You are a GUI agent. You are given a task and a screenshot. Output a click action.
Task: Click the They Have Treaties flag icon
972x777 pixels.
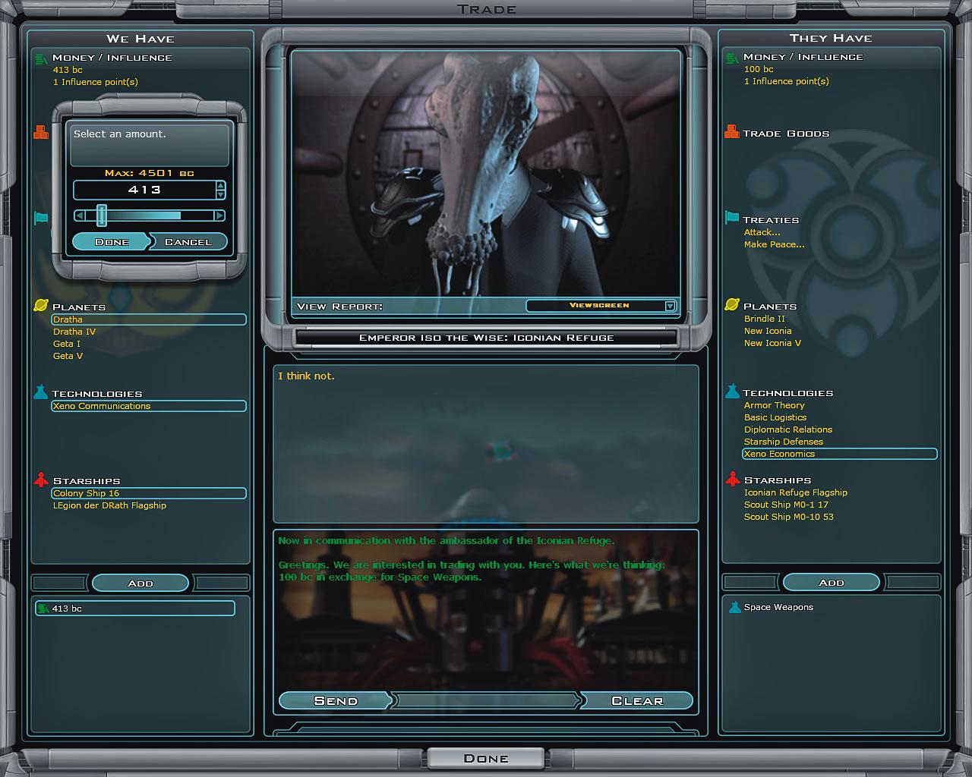click(732, 219)
